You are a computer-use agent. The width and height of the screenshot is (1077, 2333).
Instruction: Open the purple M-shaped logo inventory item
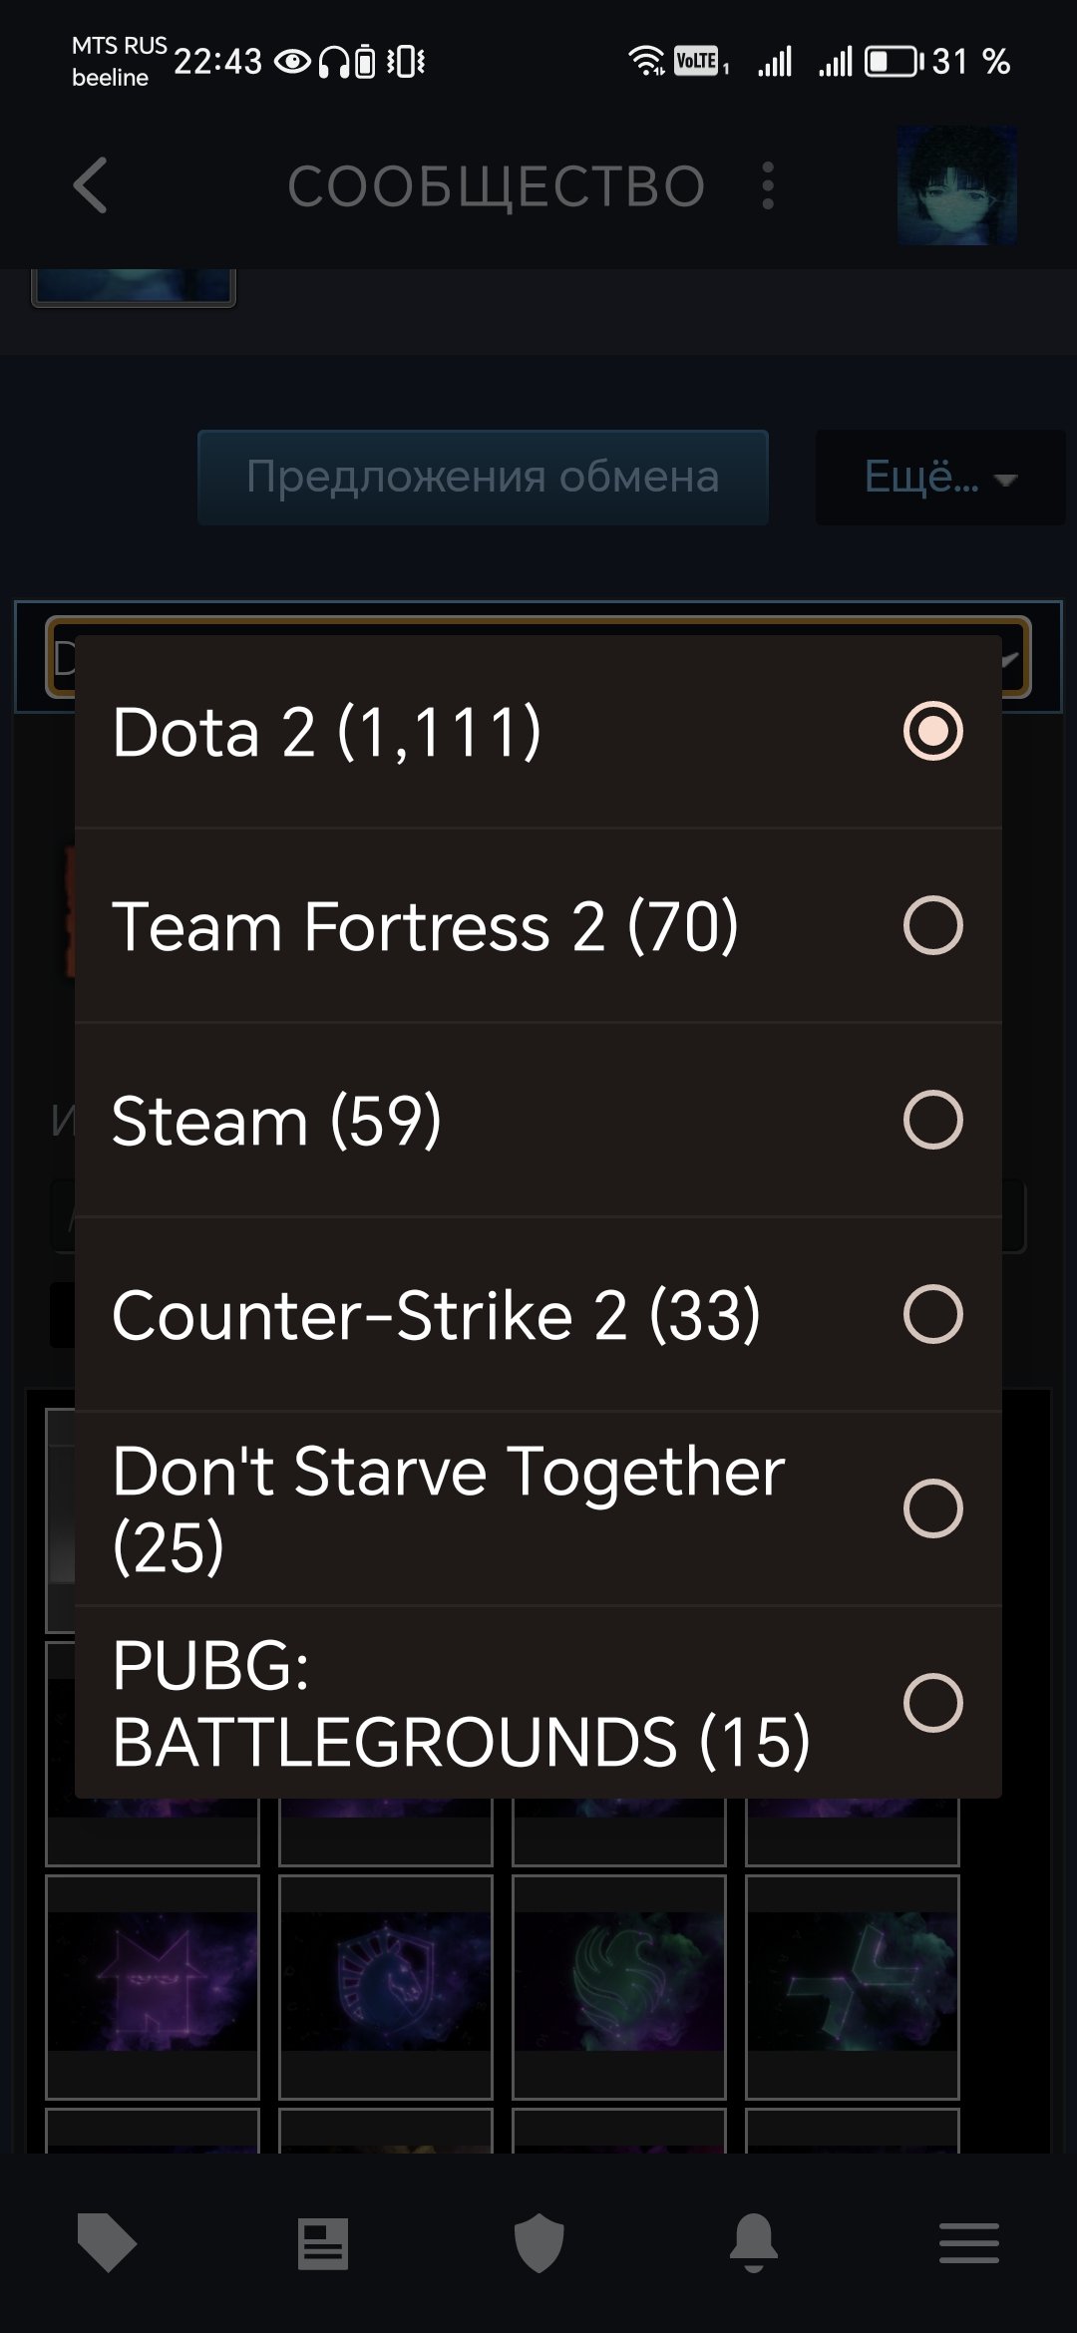click(153, 1984)
